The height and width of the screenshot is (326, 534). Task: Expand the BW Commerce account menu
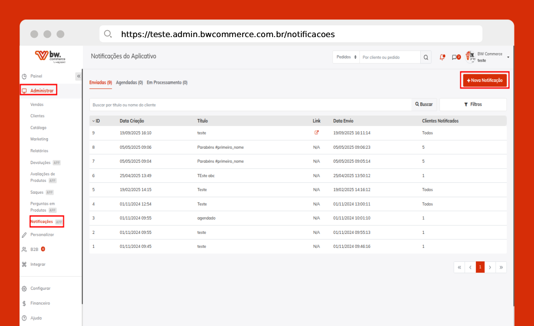(x=508, y=57)
